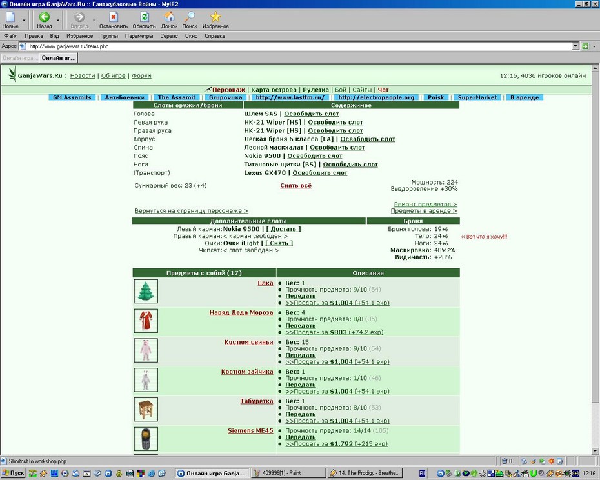Click the Home house toolbar icon

coord(169,17)
